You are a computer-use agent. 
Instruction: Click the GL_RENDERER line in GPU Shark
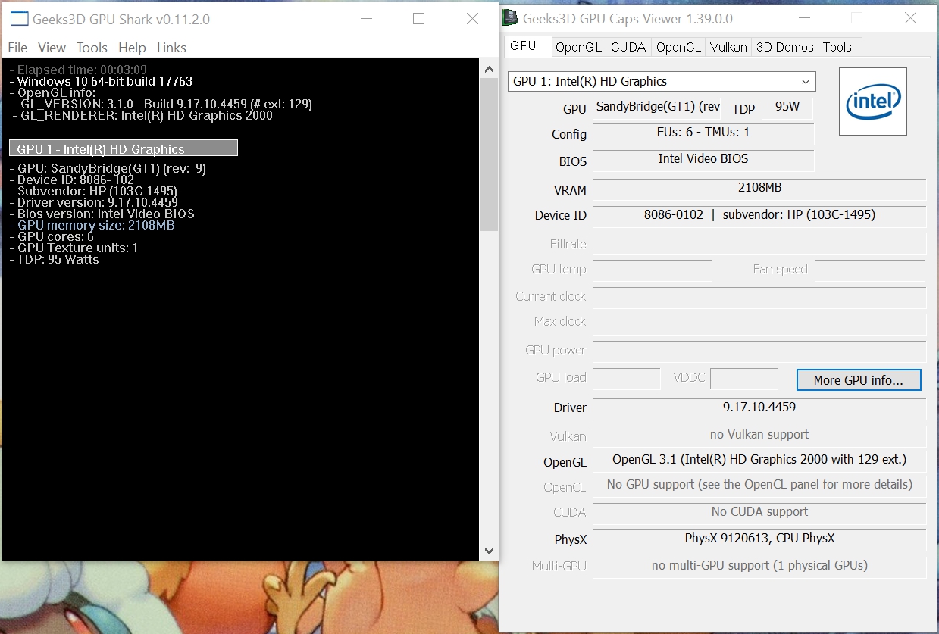[142, 116]
